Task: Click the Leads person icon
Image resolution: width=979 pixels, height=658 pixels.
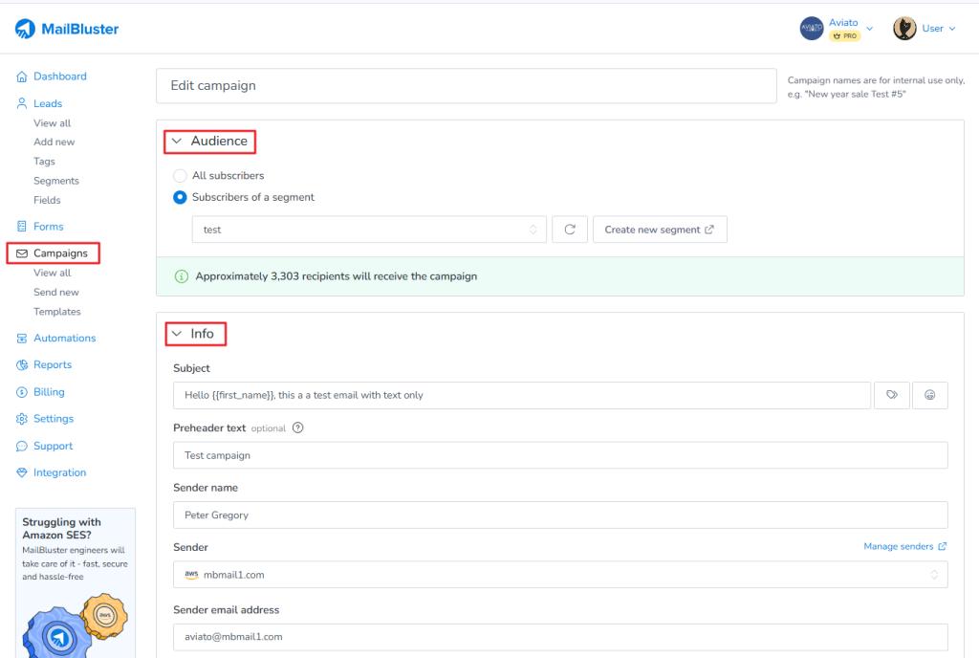Action: [x=22, y=103]
